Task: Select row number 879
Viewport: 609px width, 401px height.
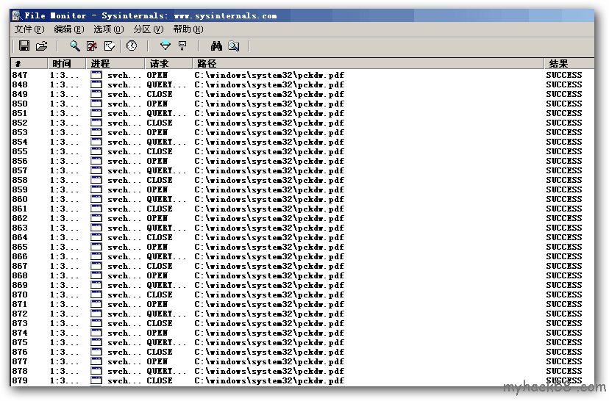Action: 20,380
